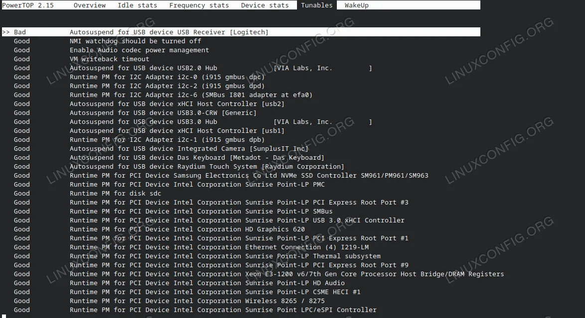Open the Frequency stats tab
This screenshot has height=318, width=585.
[x=199, y=5]
